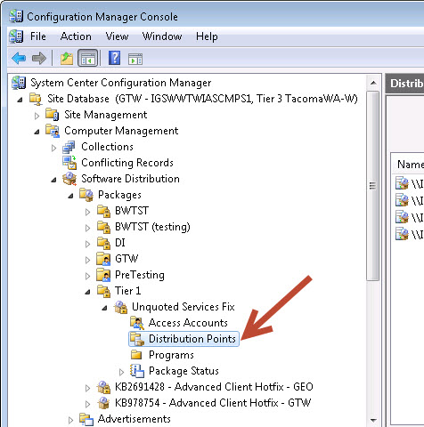Screen dimensions: 424x427
Task: Collapse the Site Database node
Action: 20,100
